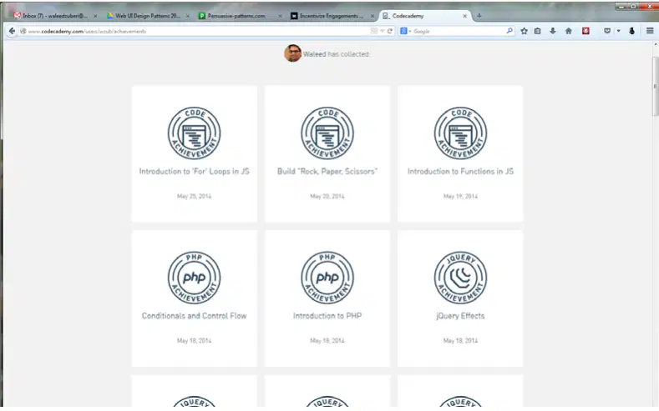Open 'Introduction to Functions in JS' title

460,171
